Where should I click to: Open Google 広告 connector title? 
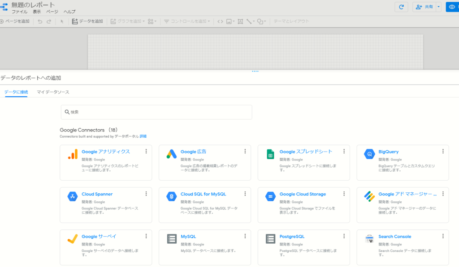(193, 152)
